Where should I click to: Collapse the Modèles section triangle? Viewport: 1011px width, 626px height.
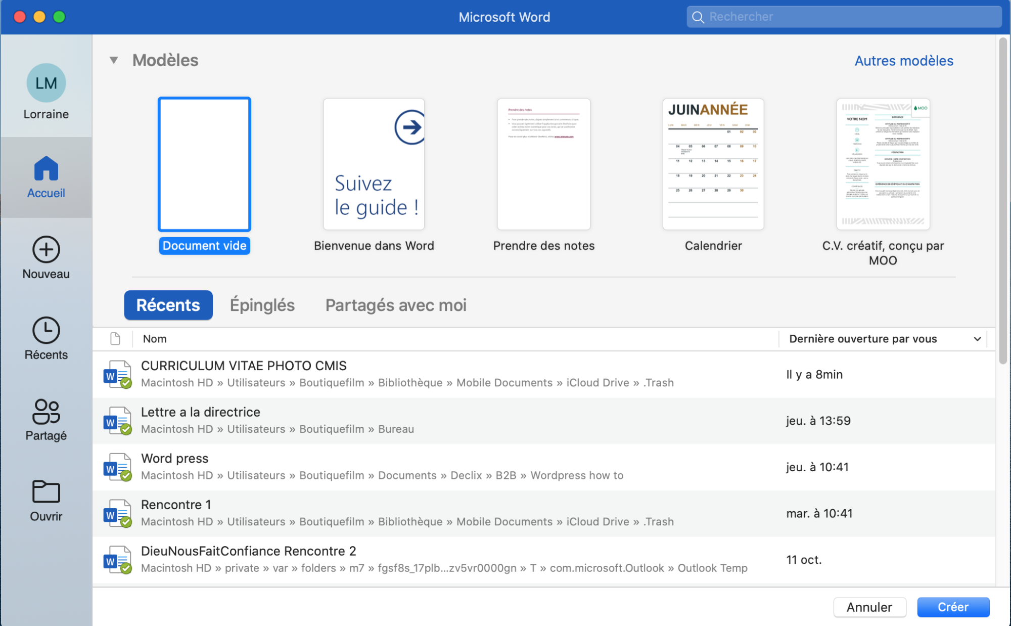click(x=114, y=60)
